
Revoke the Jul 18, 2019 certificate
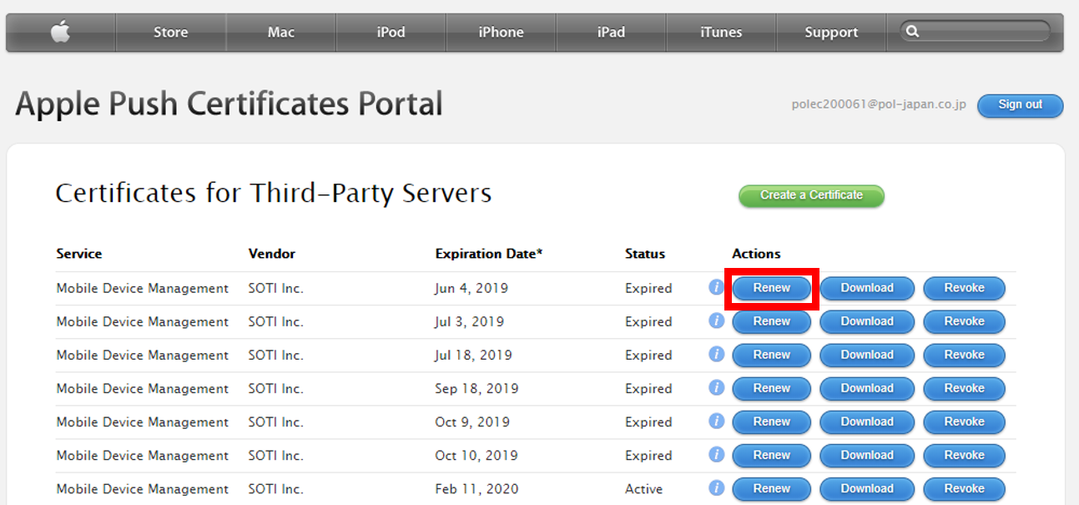[964, 355]
